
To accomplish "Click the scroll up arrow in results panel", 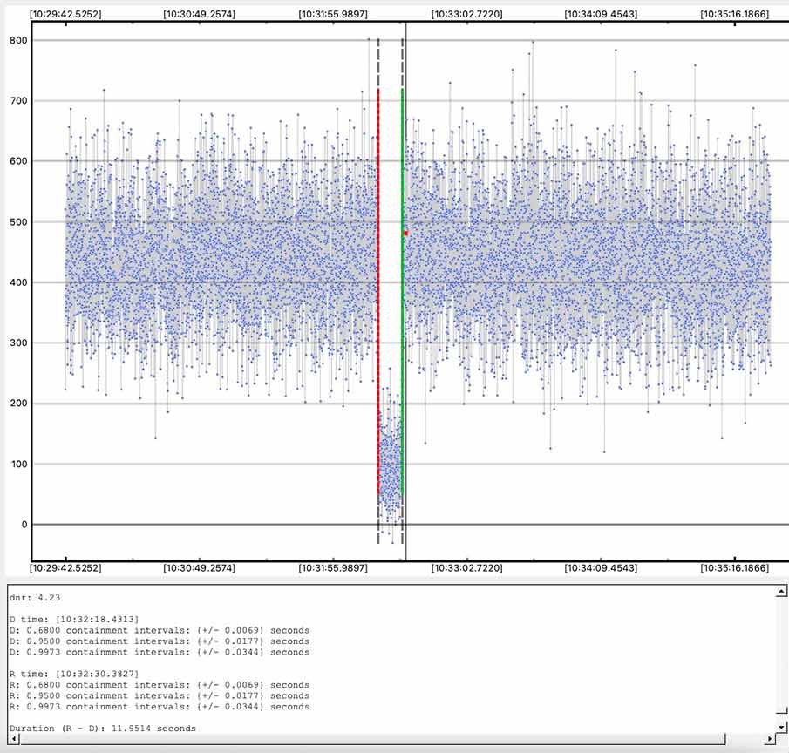I will [781, 592].
